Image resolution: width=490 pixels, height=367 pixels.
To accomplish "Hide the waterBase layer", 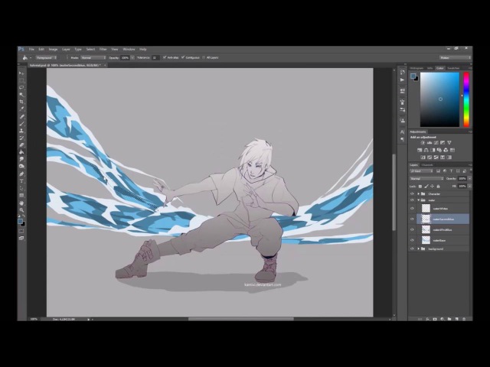I will (x=412, y=240).
